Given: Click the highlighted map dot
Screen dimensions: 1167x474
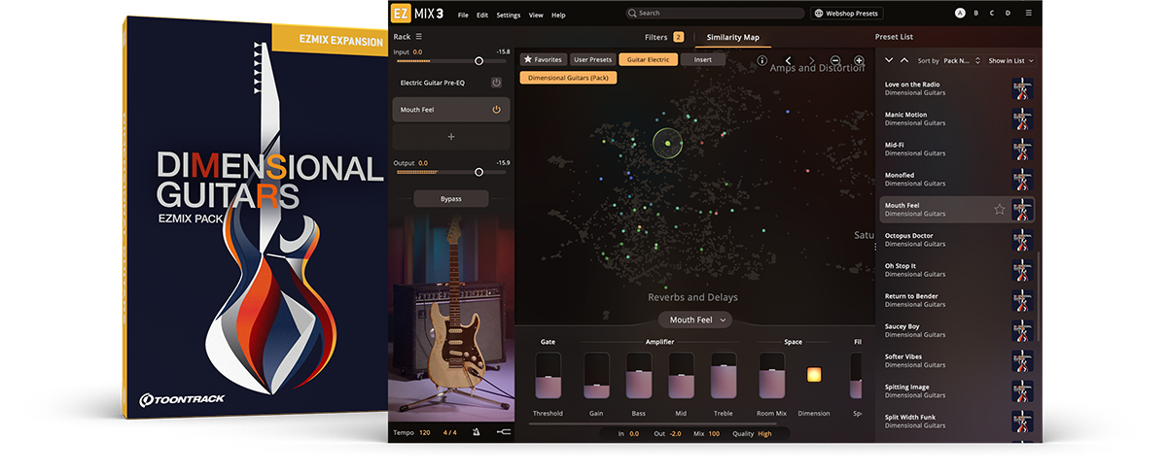Looking at the screenshot, I should pyautogui.click(x=667, y=144).
